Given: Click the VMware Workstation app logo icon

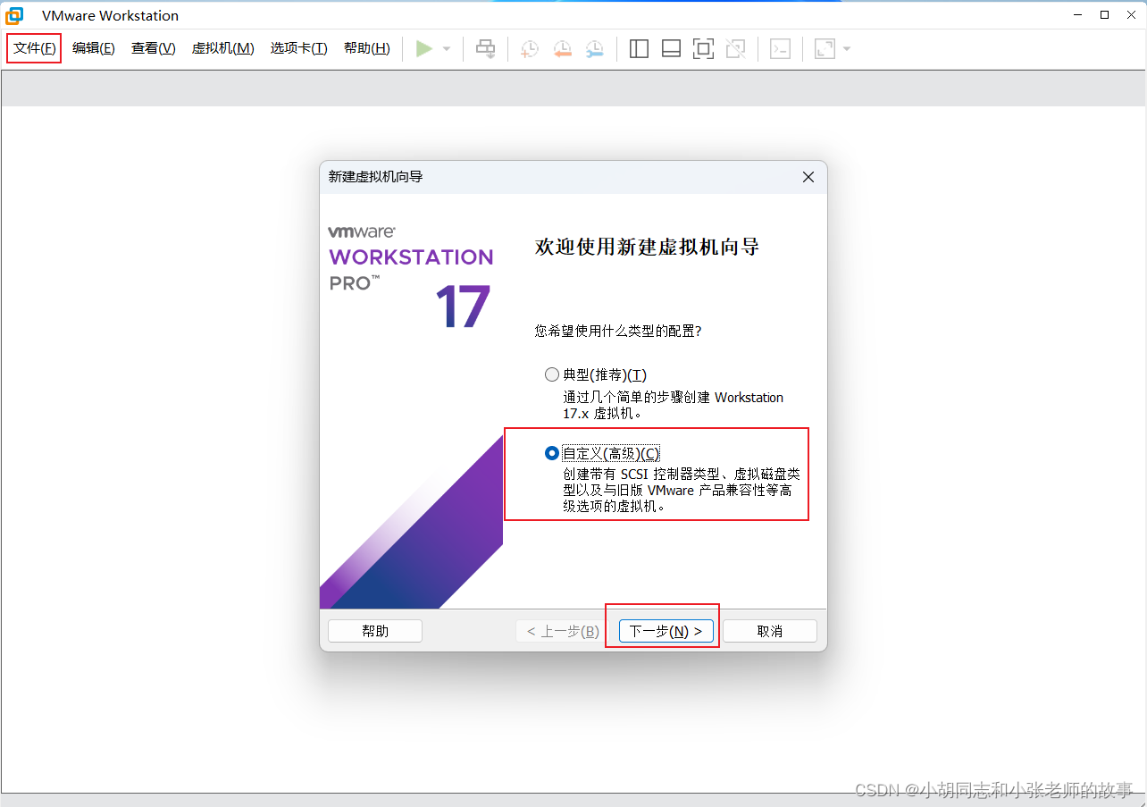Looking at the screenshot, I should click(x=14, y=15).
